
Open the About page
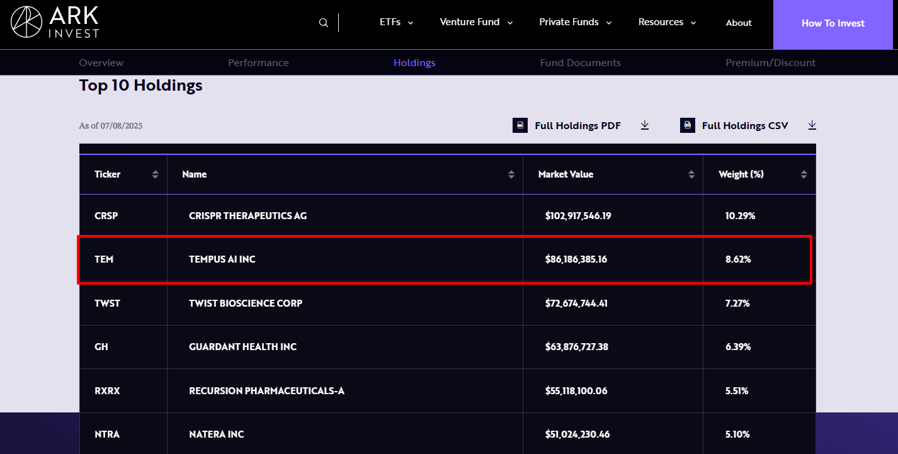(x=739, y=23)
